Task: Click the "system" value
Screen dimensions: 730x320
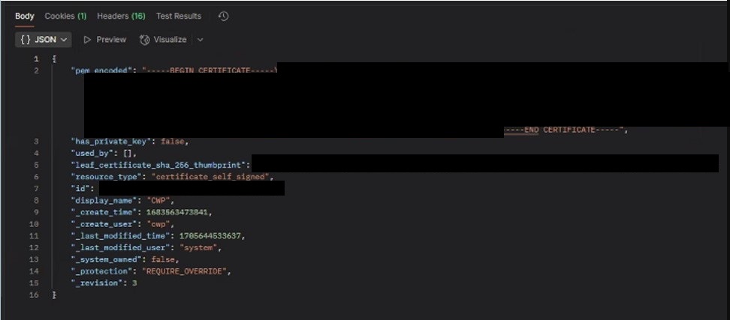Action: [x=199, y=248]
